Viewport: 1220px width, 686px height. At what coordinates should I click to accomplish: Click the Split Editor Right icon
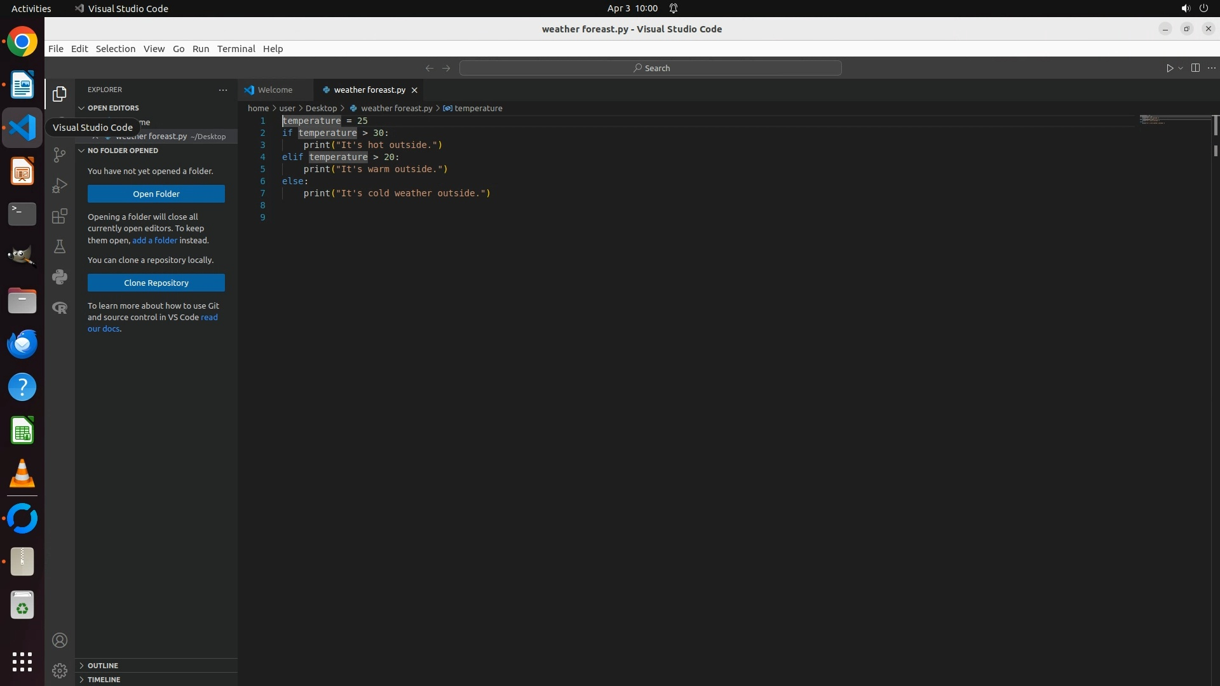1195,68
